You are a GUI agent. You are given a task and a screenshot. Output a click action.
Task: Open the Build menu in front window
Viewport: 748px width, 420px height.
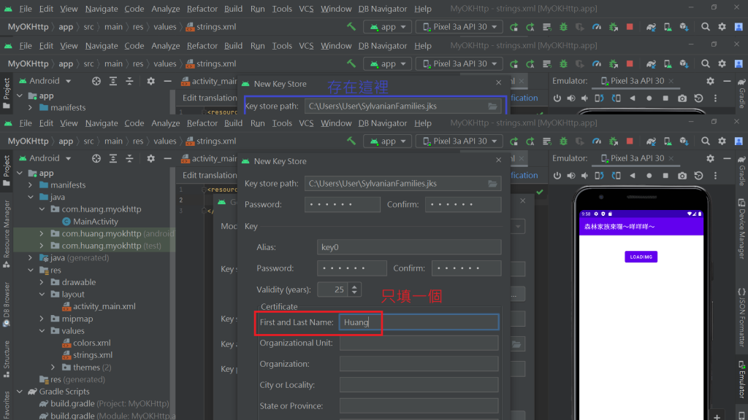(233, 122)
